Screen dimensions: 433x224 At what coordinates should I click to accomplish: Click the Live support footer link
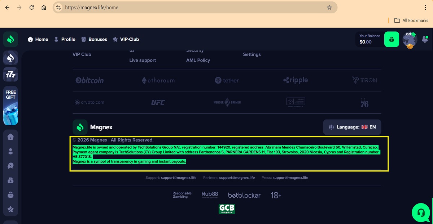143,61
